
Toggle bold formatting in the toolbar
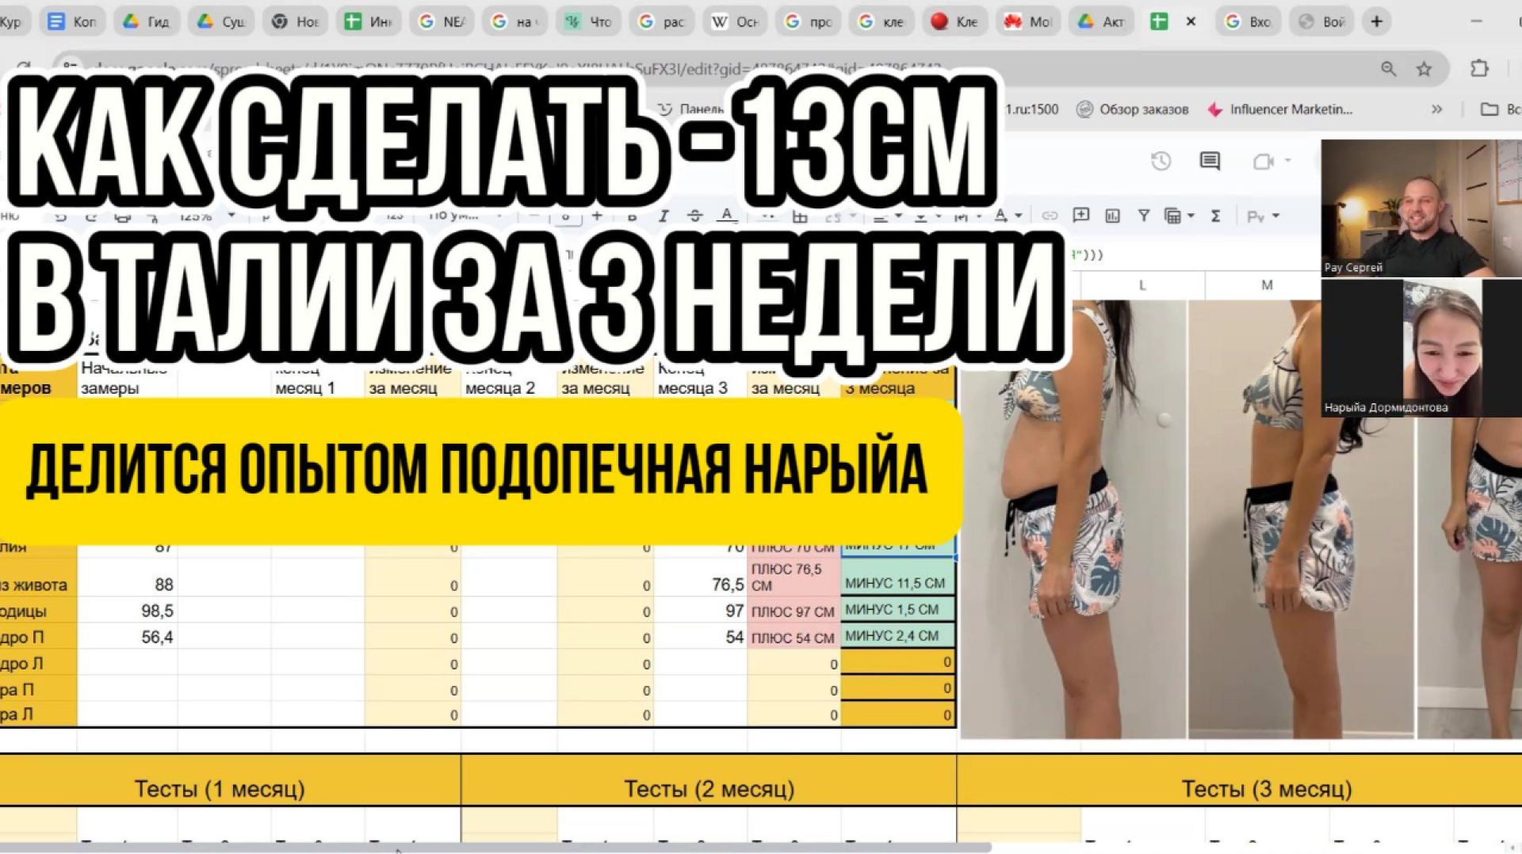(633, 217)
